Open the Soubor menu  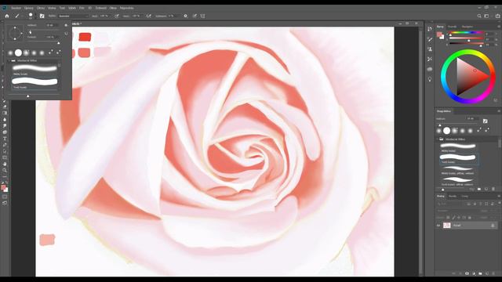click(16, 8)
